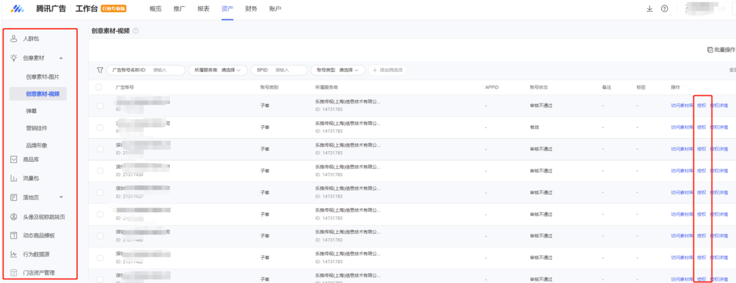
Task: Collapse the 创意素材 sidebar section
Action: click(61, 59)
